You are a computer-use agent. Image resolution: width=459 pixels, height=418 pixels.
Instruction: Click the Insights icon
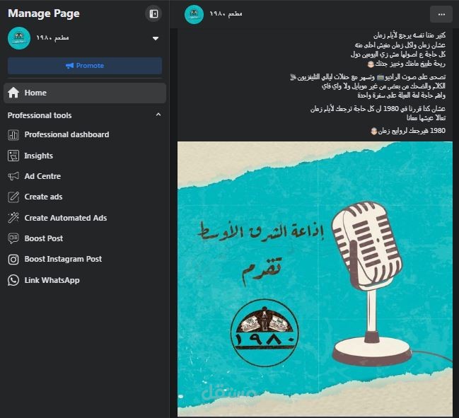tap(13, 156)
